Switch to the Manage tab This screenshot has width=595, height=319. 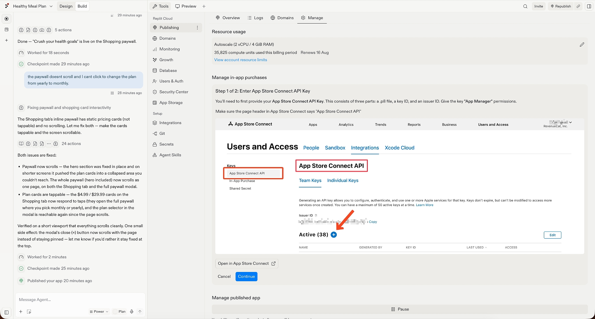click(312, 18)
